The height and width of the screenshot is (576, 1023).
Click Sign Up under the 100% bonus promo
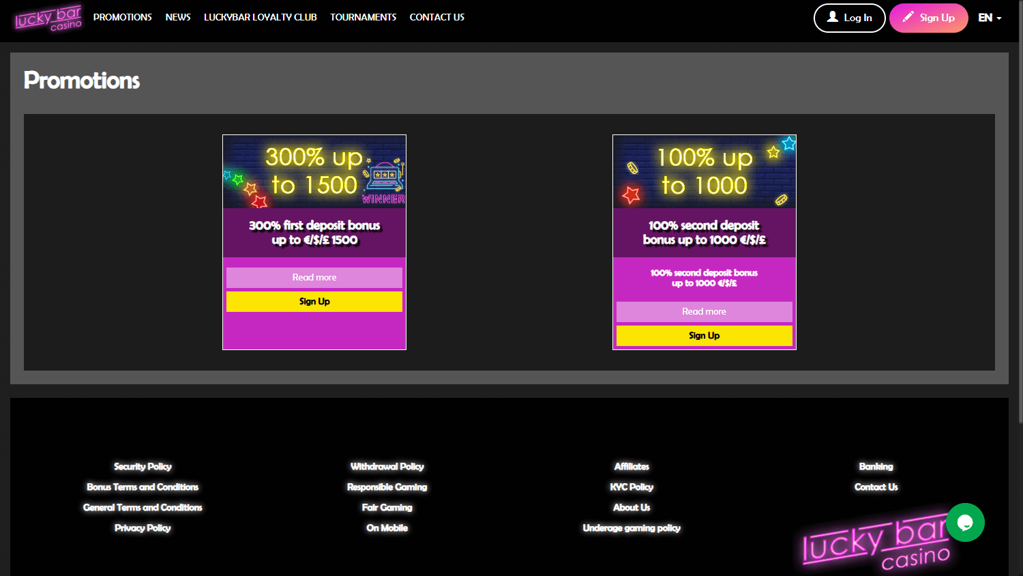(x=704, y=335)
